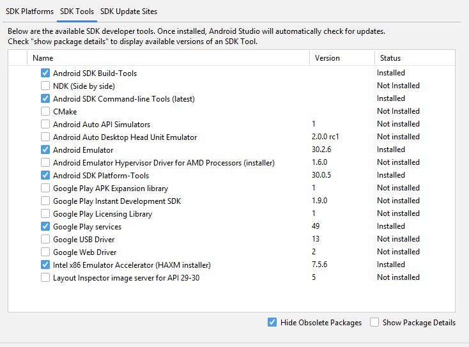Check Google Play APK Expansion library
469x347 pixels.
pyautogui.click(x=45, y=188)
